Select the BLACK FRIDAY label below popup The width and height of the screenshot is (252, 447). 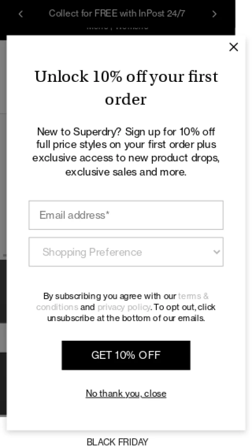pos(117,442)
